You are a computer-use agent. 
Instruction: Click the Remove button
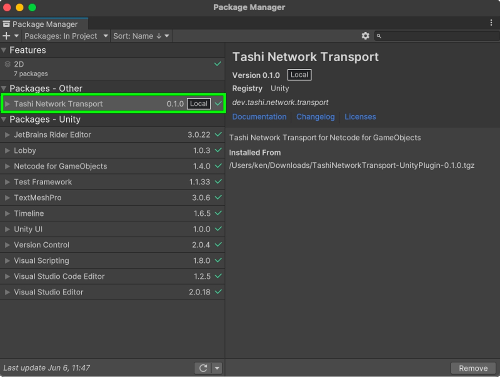pos(473,368)
